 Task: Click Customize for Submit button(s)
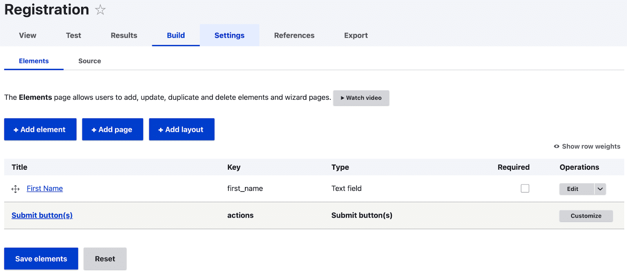[x=585, y=216]
